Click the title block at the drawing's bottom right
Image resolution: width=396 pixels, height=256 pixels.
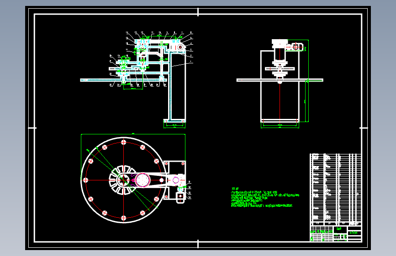336,234
